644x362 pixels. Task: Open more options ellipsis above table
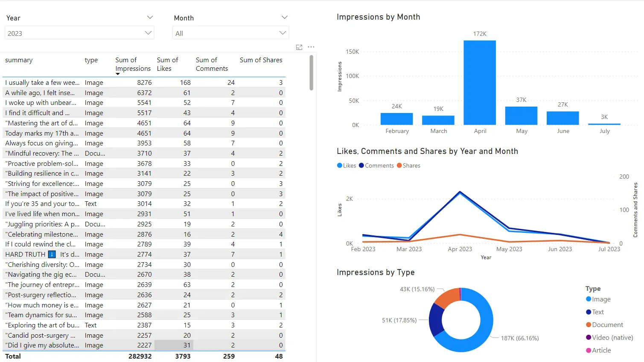(x=311, y=47)
